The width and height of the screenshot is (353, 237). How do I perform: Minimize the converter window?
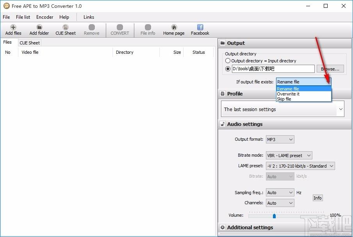[x=308, y=6]
